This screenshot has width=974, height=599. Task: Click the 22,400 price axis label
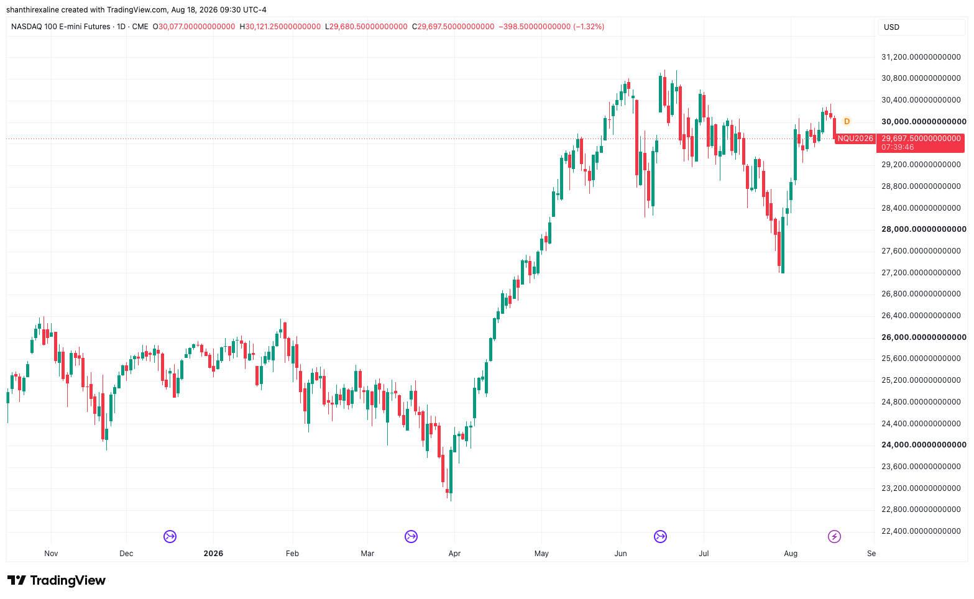[x=921, y=531]
